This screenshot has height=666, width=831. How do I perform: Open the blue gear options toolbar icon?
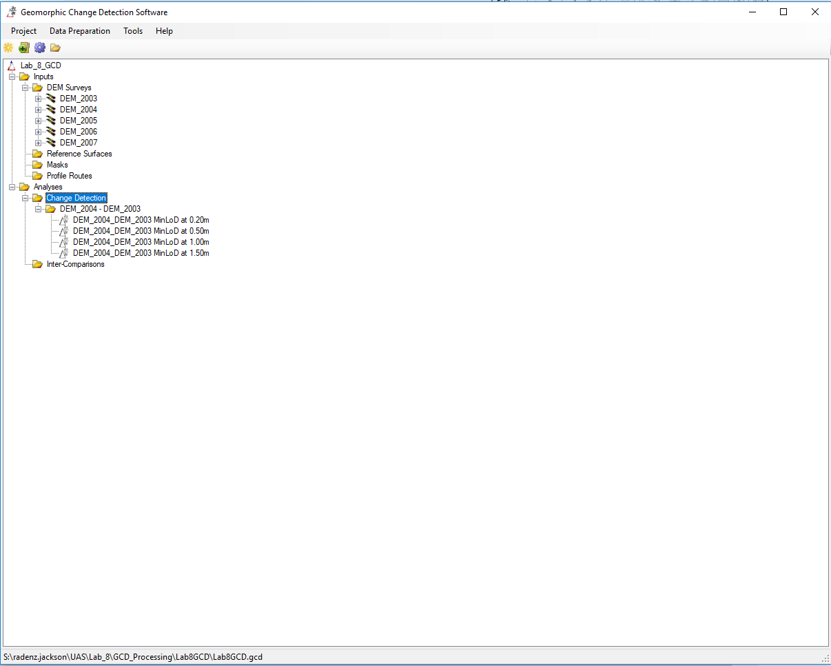tap(40, 48)
